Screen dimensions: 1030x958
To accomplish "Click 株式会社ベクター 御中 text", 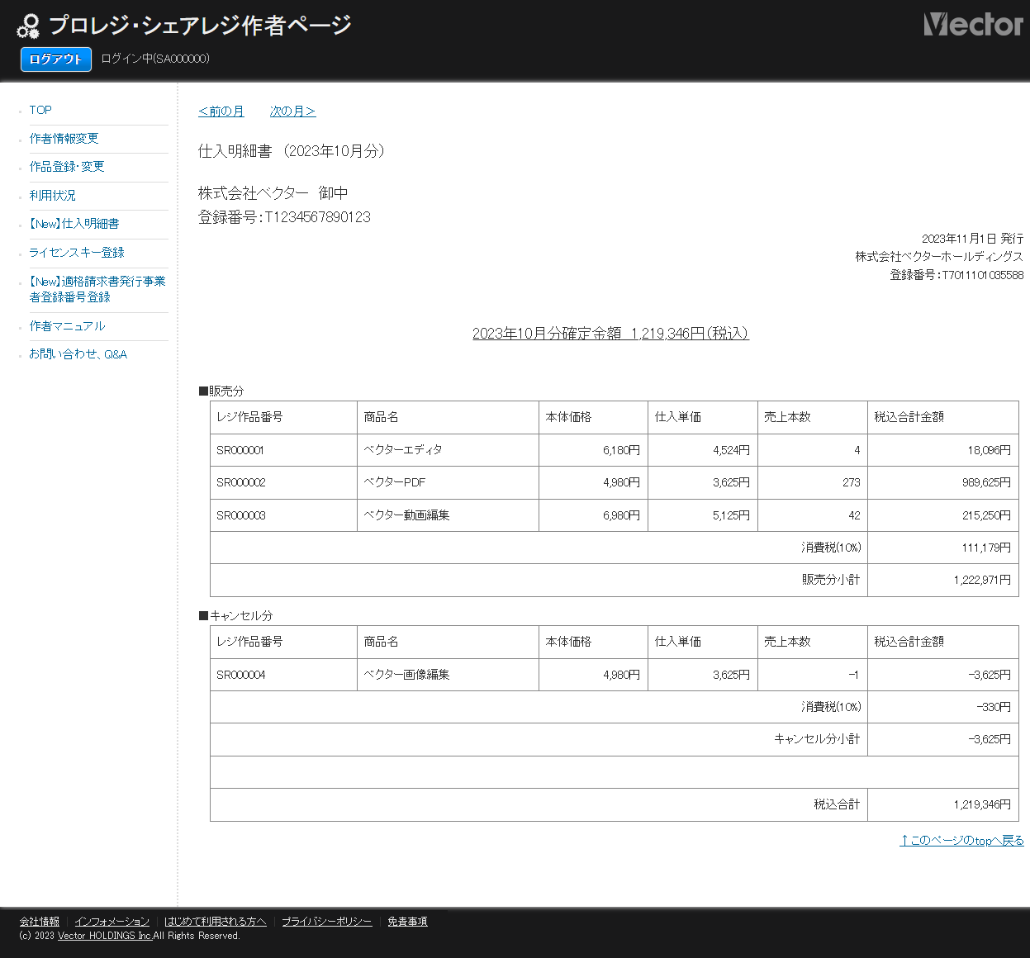I will point(273,192).
